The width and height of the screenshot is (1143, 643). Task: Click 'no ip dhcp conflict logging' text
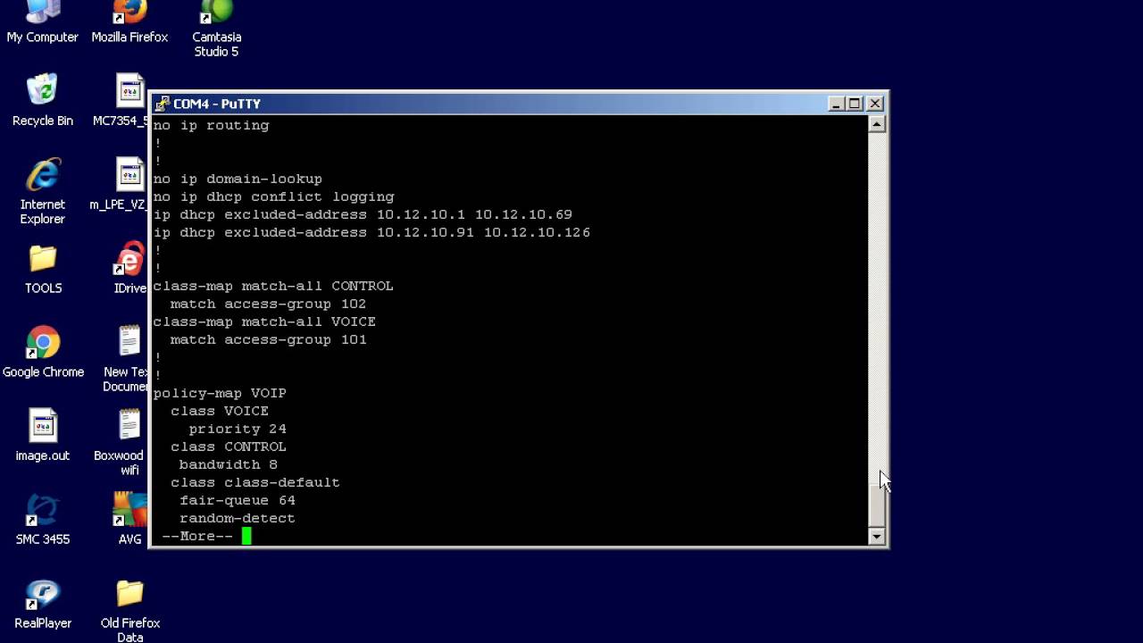pyautogui.click(x=273, y=196)
